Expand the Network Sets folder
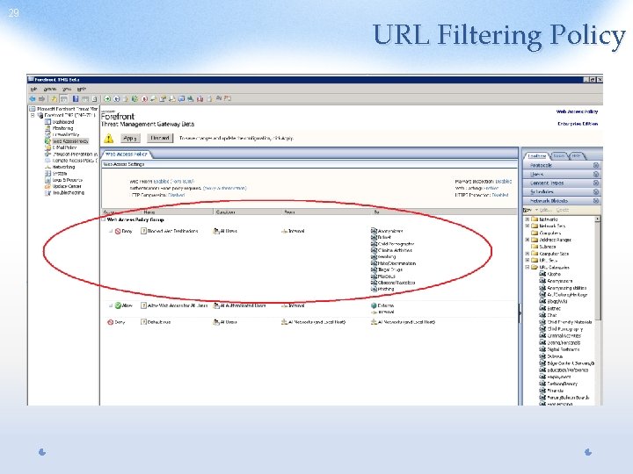This screenshot has height=474, width=633. click(x=527, y=226)
